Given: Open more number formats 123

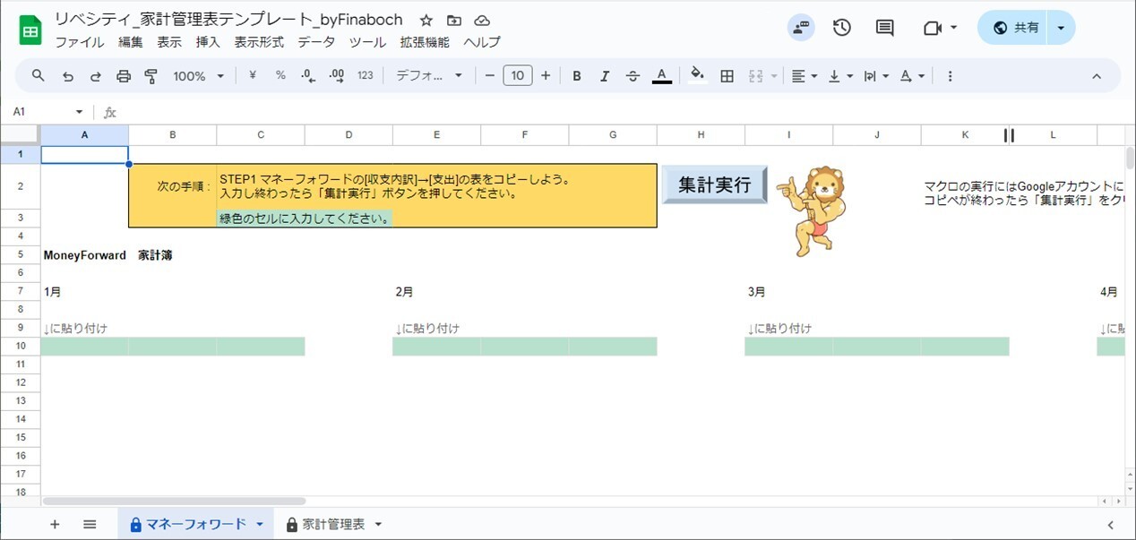Looking at the screenshot, I should click(x=366, y=76).
